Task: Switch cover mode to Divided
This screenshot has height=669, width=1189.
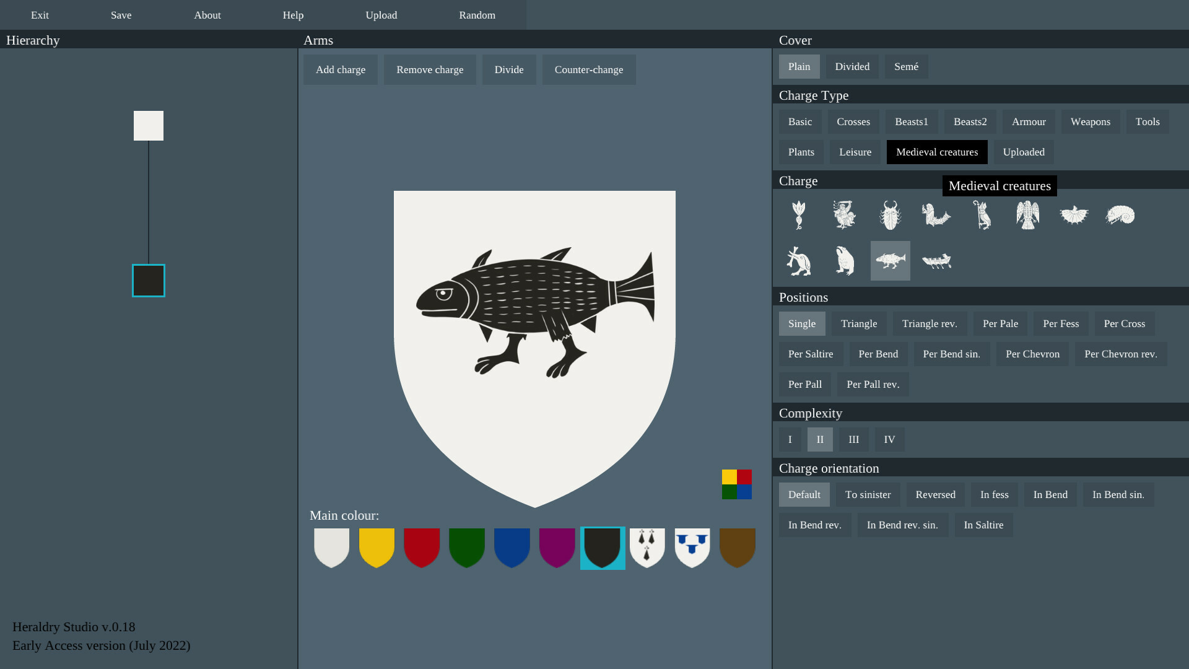Action: click(x=851, y=66)
